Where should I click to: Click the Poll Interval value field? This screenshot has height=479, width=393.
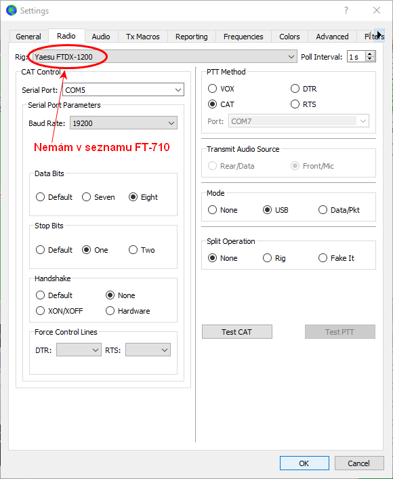(x=356, y=57)
